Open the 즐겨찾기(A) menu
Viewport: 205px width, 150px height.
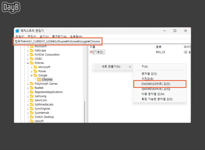pyautogui.click(x=59, y=36)
